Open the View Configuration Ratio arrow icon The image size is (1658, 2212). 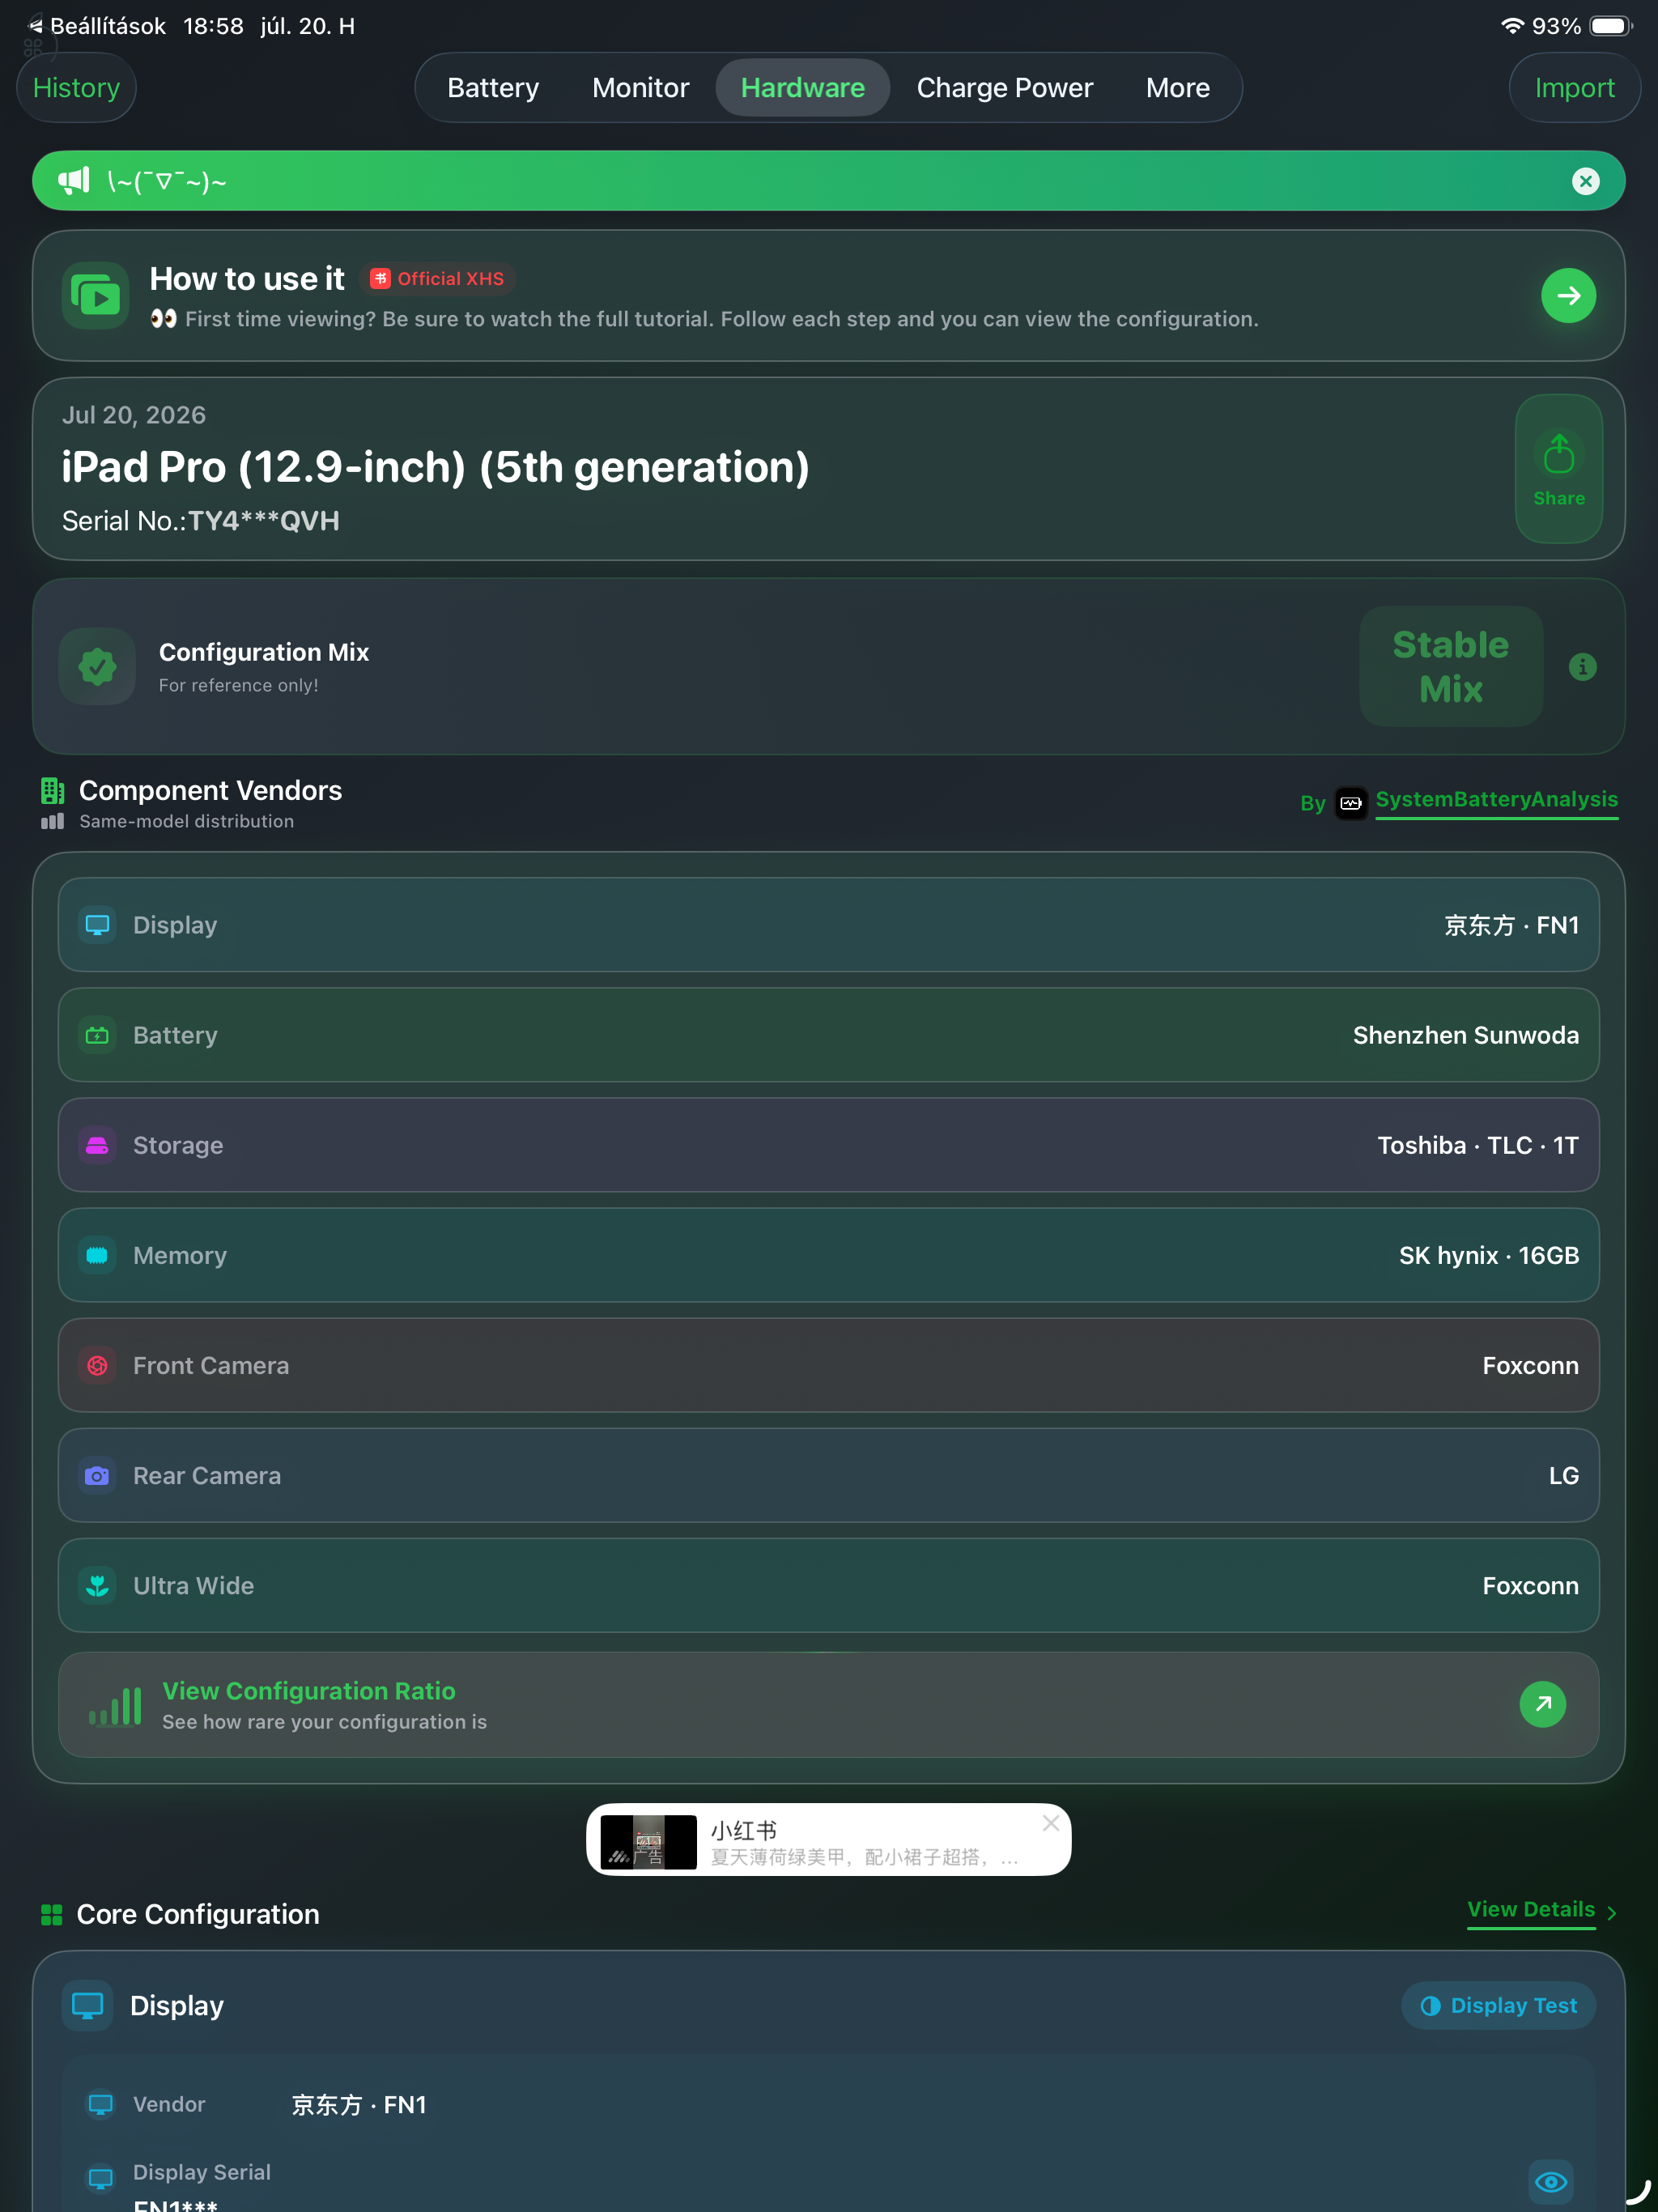pyautogui.click(x=1542, y=1704)
